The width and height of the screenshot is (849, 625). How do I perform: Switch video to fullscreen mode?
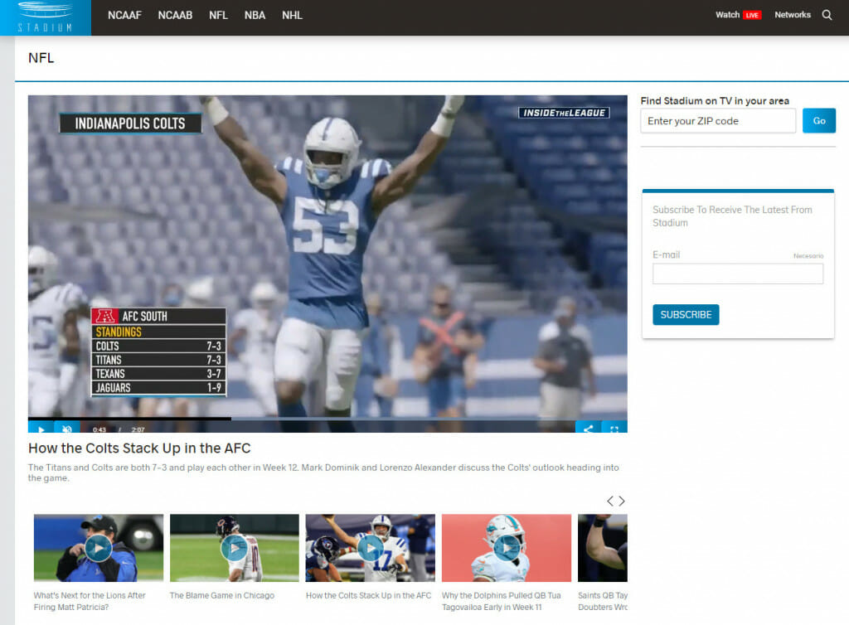coord(614,428)
